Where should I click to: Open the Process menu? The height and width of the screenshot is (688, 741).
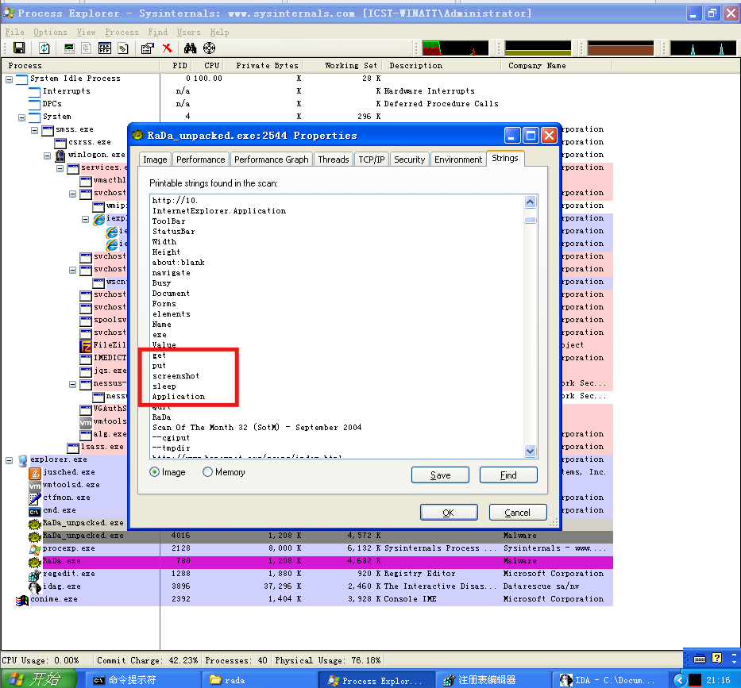122,32
